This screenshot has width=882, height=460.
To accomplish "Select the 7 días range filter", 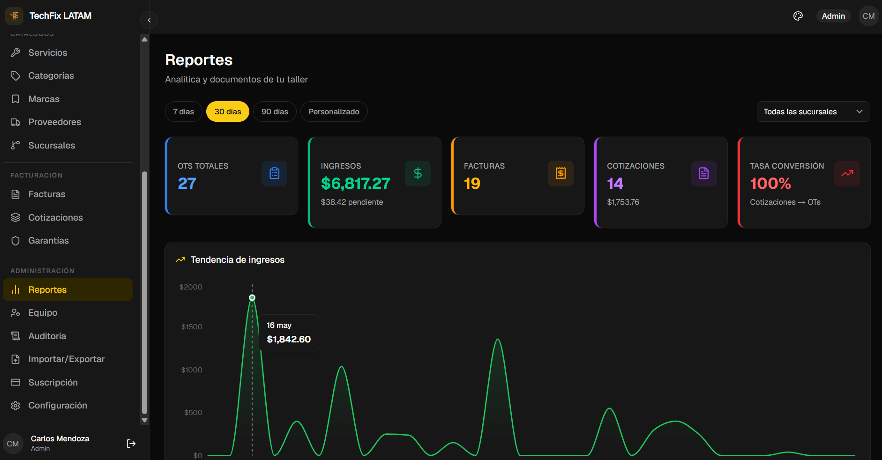I will [183, 111].
